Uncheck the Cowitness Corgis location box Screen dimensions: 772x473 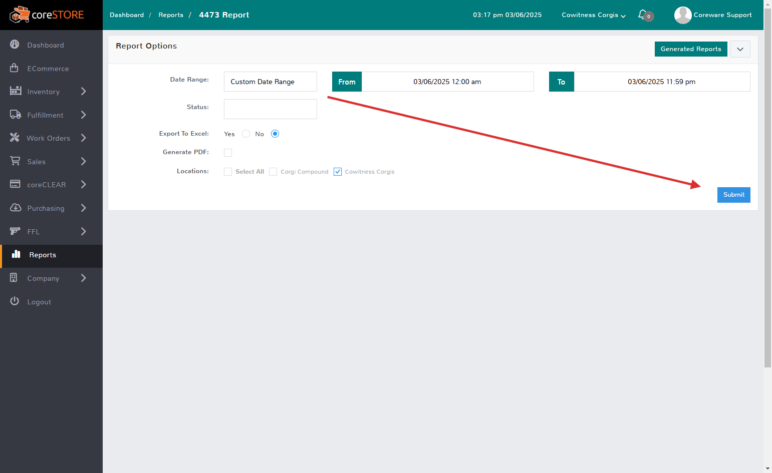338,172
